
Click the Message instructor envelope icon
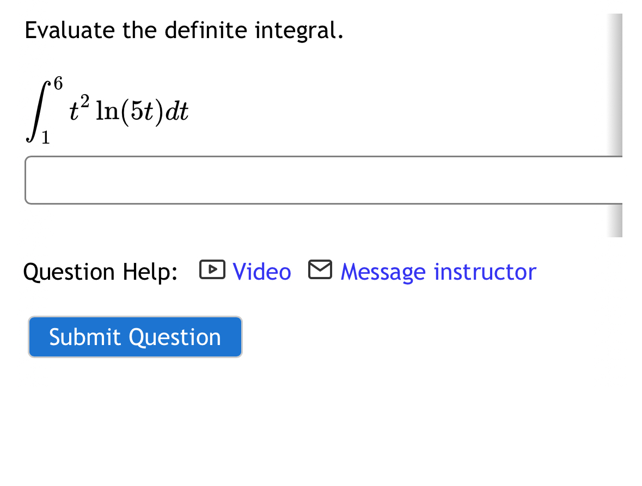click(320, 268)
